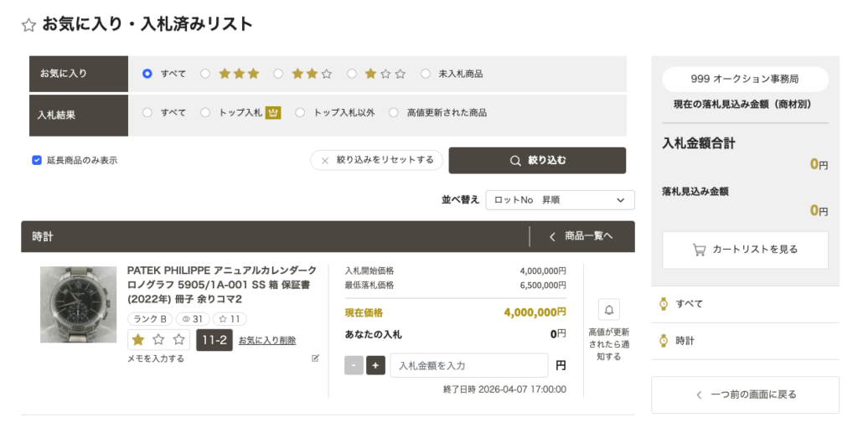The height and width of the screenshot is (428, 858).
Task: Open the cart list via カートリストを見る
Action: (745, 250)
